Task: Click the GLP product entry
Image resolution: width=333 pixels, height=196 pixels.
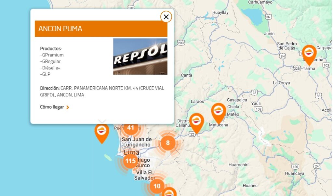Action: 45,74
